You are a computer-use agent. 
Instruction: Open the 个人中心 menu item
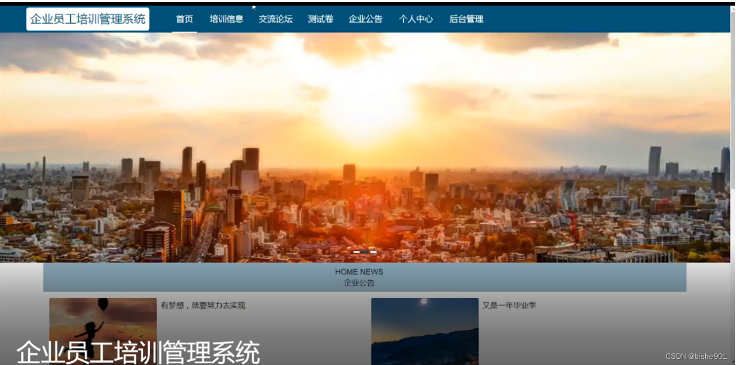click(x=416, y=19)
